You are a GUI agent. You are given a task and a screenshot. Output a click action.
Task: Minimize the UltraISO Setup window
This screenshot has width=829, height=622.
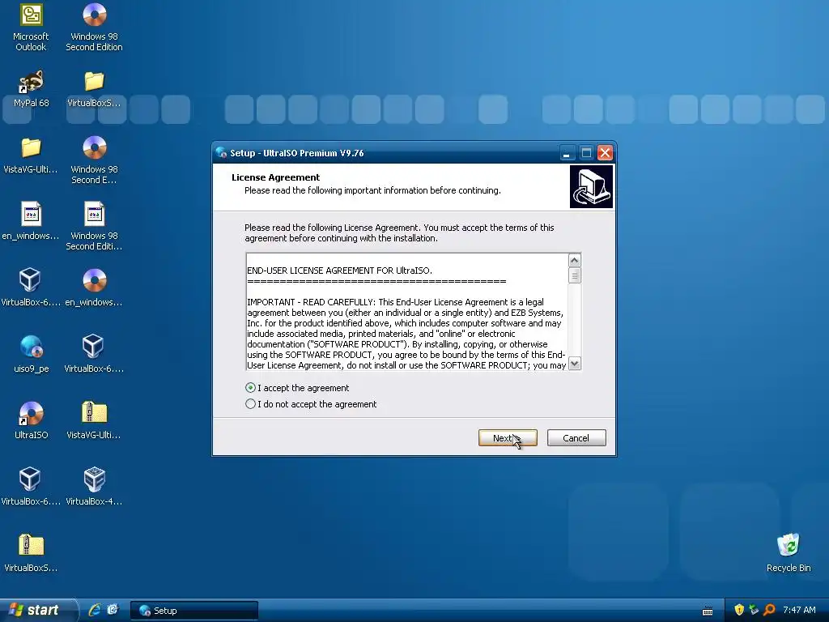pos(566,153)
